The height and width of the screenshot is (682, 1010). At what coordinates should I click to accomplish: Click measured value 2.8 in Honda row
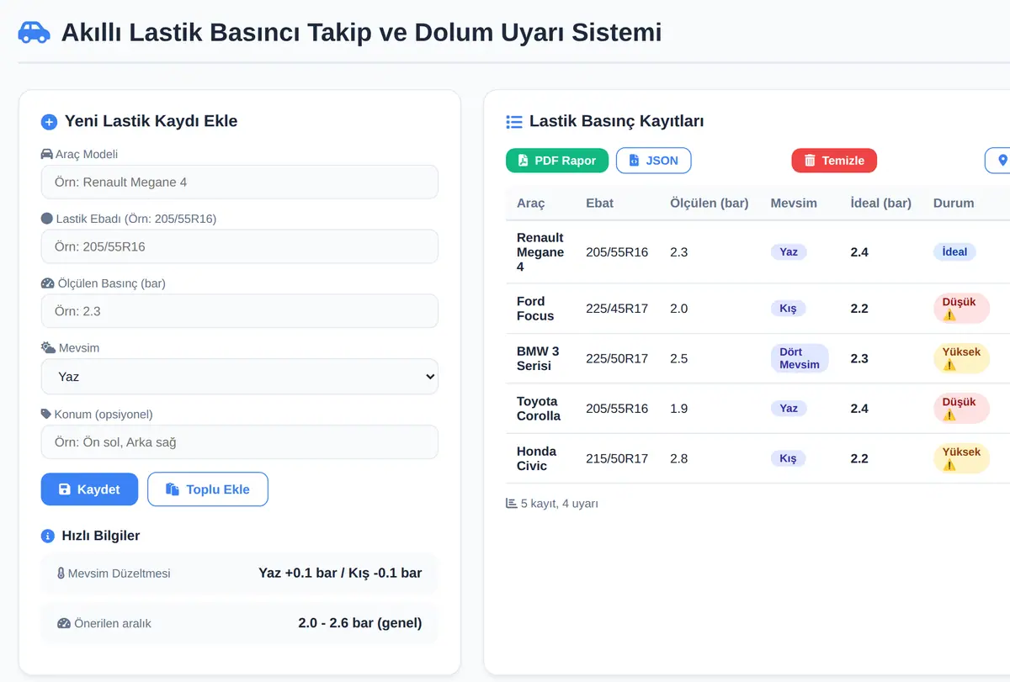coord(679,458)
